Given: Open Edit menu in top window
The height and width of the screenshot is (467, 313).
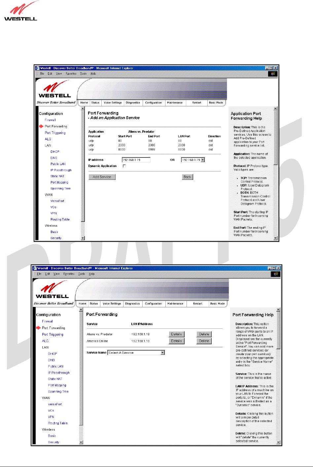Looking at the screenshot, I should click(50, 74).
